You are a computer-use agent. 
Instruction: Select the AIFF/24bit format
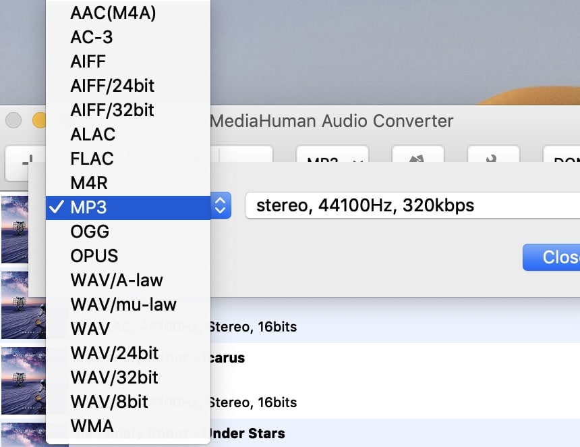tap(128, 86)
